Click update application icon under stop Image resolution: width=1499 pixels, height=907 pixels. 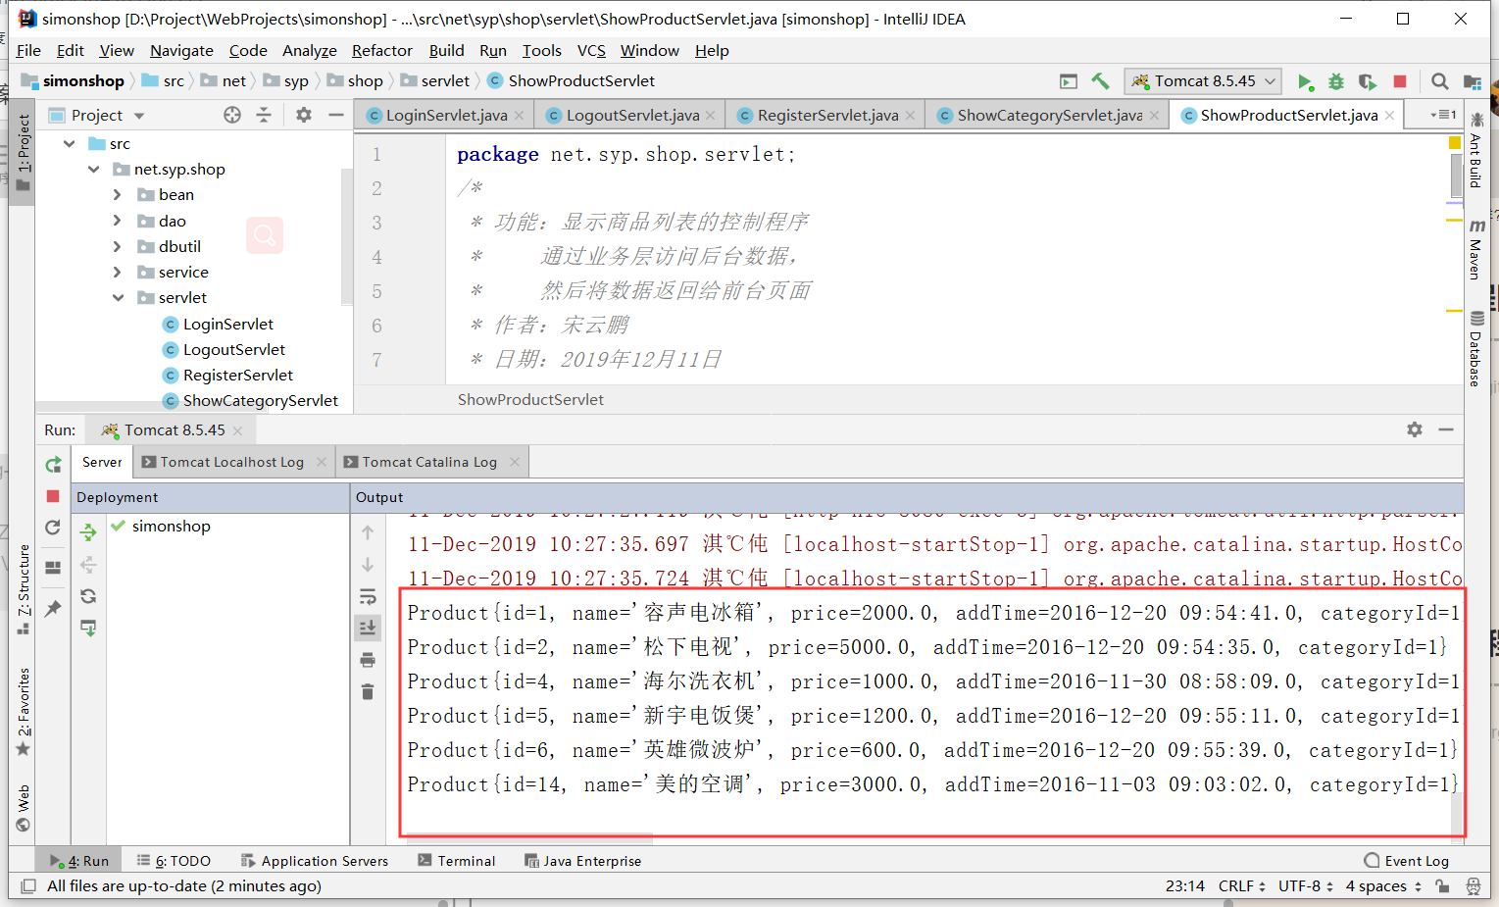pyautogui.click(x=53, y=528)
